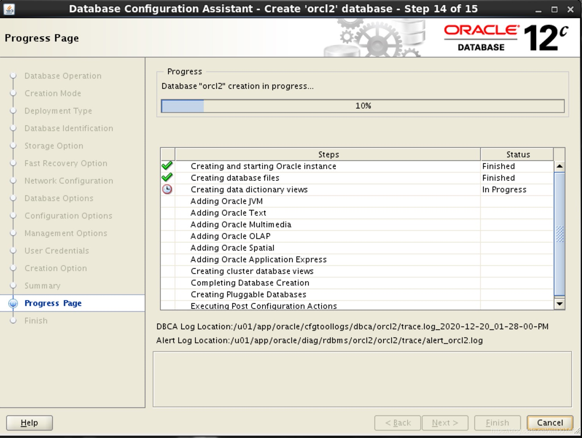
Task: Click Finished status of Creating database files
Action: [x=517, y=178]
